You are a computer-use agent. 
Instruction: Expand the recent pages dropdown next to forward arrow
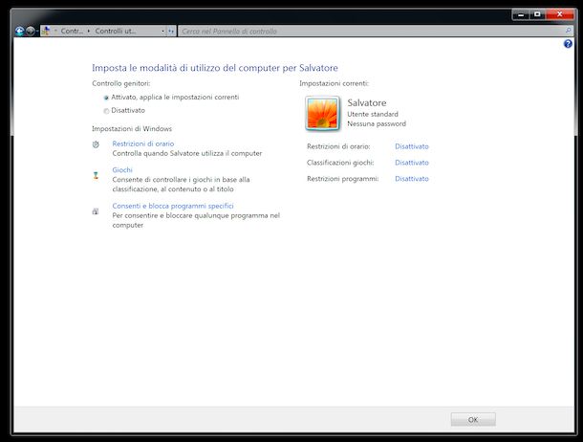(37, 32)
